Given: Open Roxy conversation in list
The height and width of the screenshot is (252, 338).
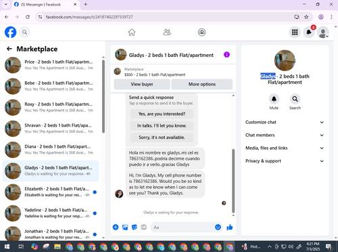Looking at the screenshot, I should click(51, 107).
